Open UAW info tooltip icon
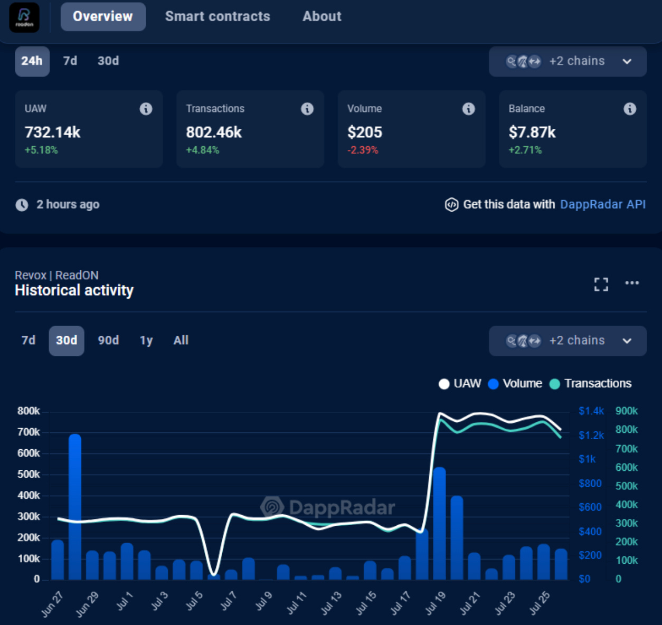This screenshot has width=662, height=625. tap(146, 109)
